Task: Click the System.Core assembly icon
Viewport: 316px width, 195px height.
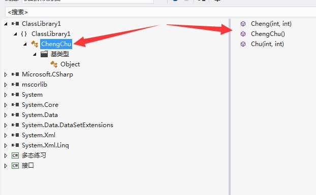Action: point(15,105)
